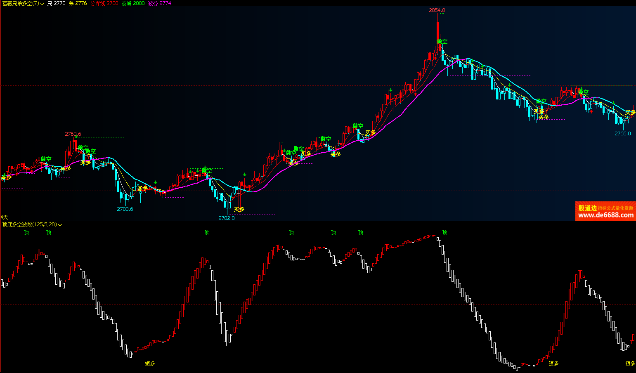Expand the 富赢兄弟多空(7) indicator dropdown arrow

(42, 4)
